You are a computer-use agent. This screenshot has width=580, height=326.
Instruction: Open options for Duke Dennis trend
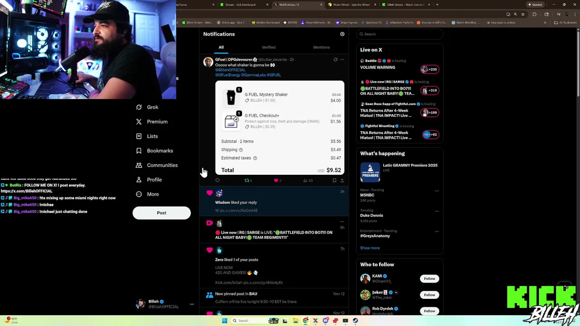437,211
